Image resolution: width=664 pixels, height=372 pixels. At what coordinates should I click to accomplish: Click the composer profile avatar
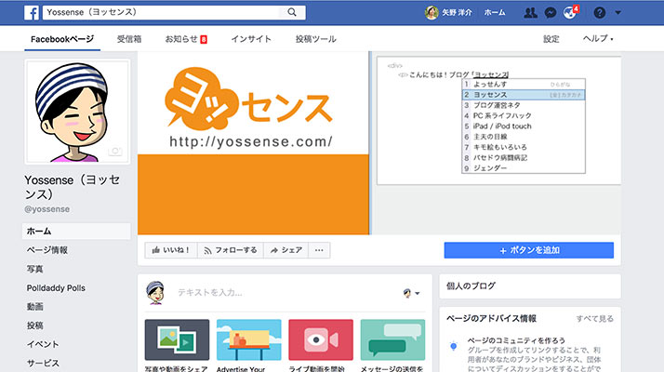point(155,292)
